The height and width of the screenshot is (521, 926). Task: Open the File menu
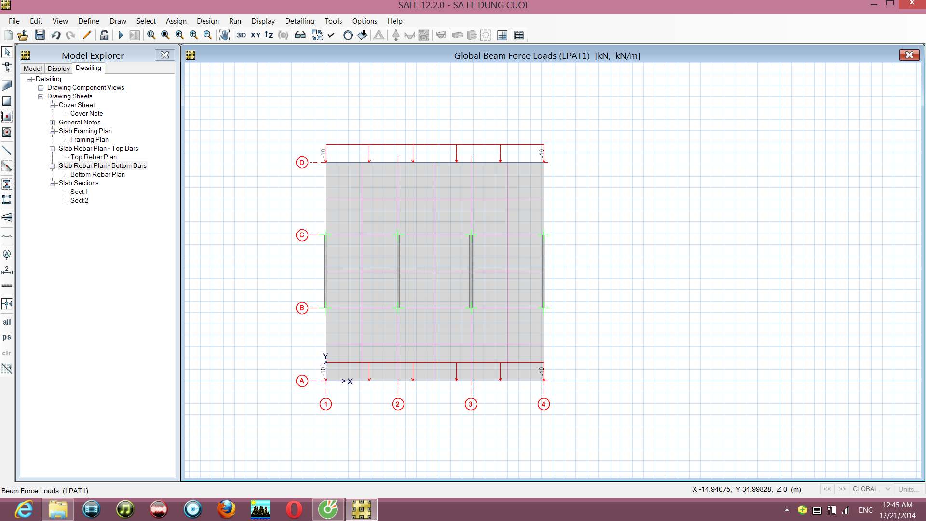tap(14, 21)
